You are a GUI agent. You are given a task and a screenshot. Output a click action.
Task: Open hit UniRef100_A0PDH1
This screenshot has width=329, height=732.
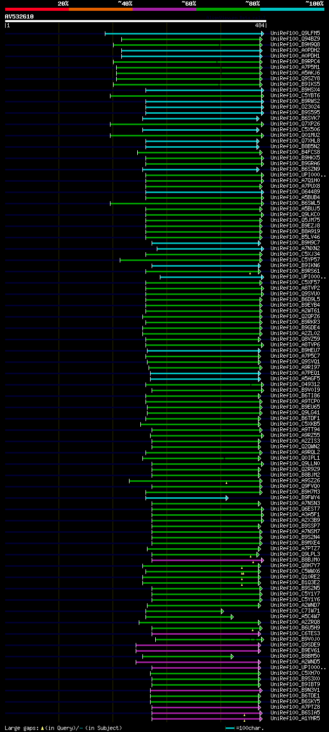pyautogui.click(x=295, y=56)
